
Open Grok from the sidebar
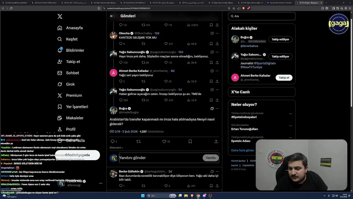pos(66,84)
